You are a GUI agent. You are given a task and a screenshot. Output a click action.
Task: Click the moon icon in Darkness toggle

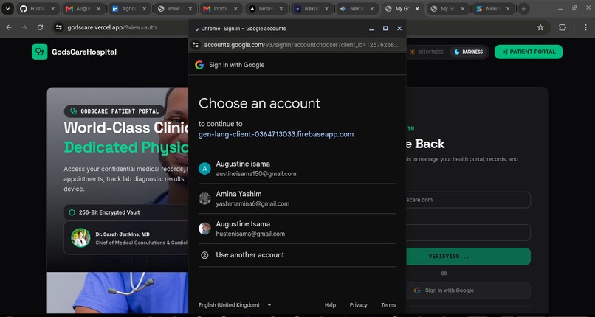[x=457, y=52]
